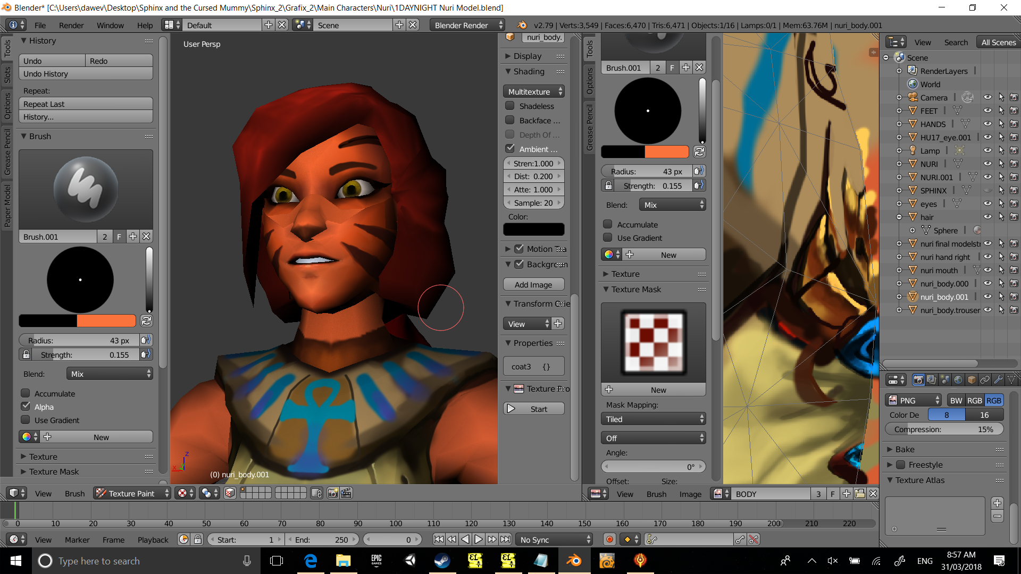Play animation forward
Viewport: 1021px width, 574px height.
pos(479,539)
